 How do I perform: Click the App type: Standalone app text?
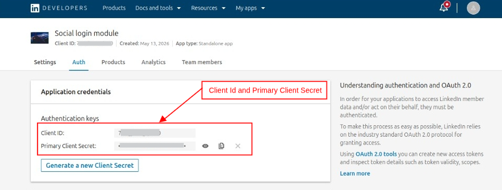pos(204,43)
